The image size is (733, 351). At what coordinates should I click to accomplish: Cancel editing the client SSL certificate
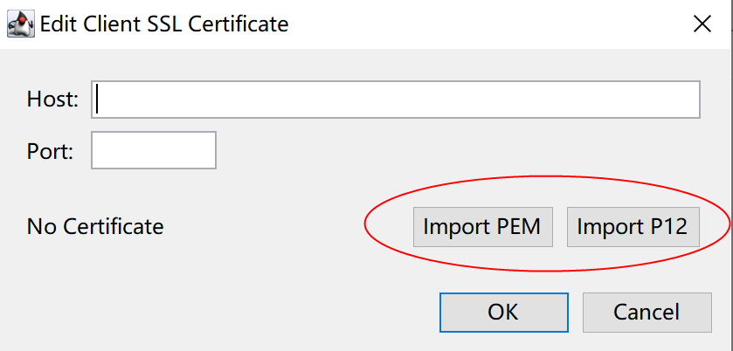click(646, 312)
